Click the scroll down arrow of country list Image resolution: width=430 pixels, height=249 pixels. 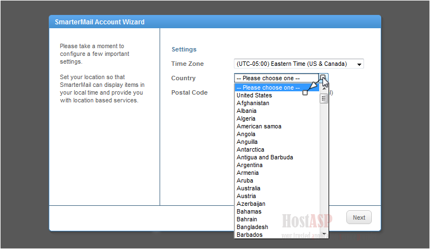coord(324,235)
